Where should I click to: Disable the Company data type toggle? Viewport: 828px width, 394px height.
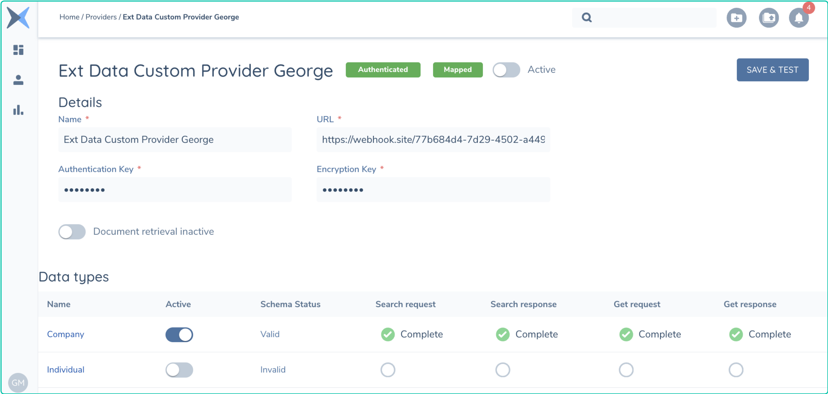(179, 335)
